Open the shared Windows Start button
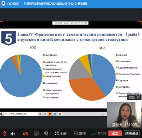This screenshot has height=138, width=142. click(x=1, y=114)
